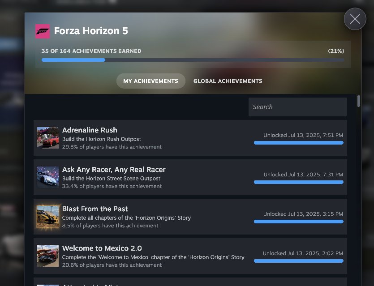Click the Blast From the Past achievement icon
Viewport: 374px width, 286px height.
tap(48, 216)
